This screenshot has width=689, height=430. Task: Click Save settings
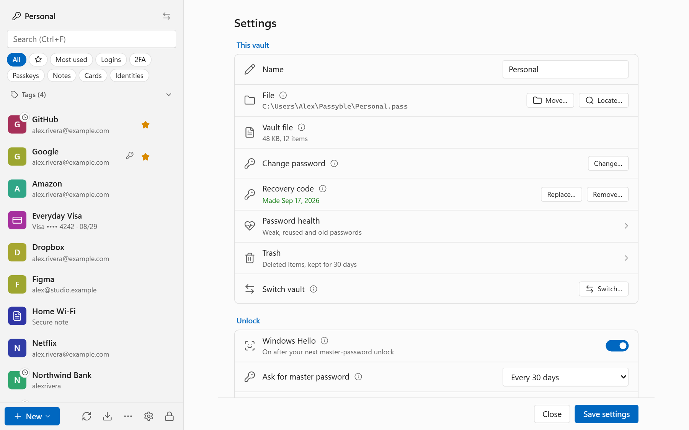click(x=606, y=414)
